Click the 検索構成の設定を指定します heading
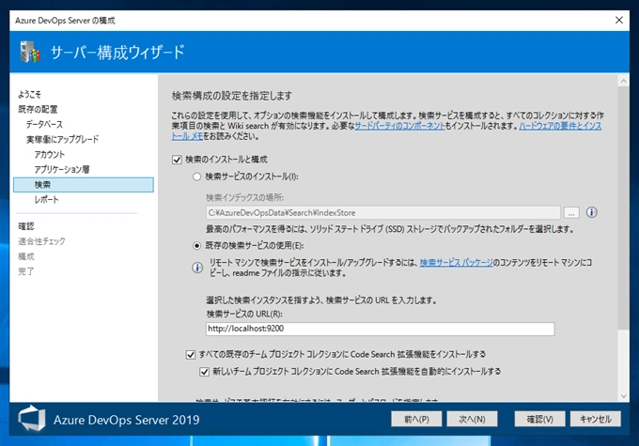 [232, 96]
